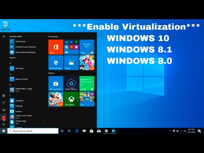Viewport: 204px width, 153px height.
Task: Click the Windows Start button
Action: tap(4, 131)
